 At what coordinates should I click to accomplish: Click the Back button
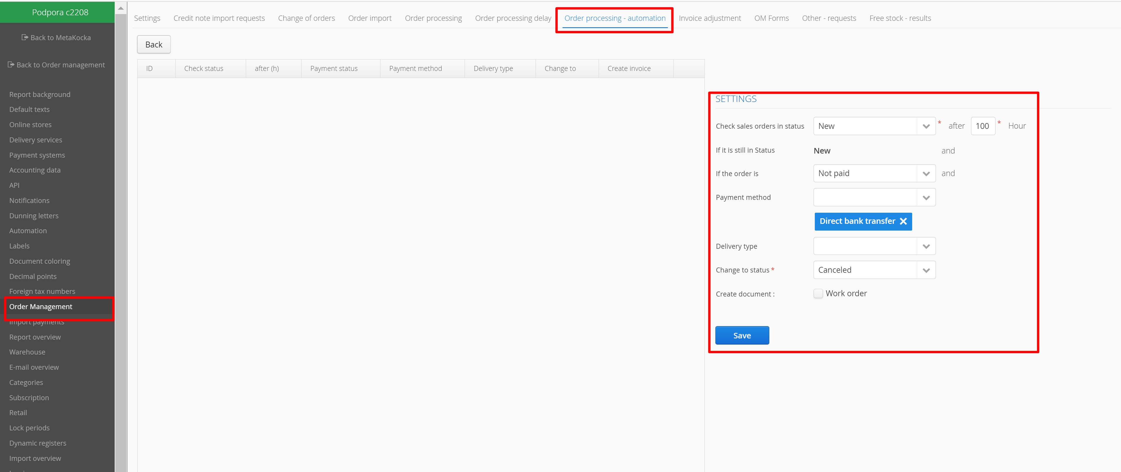click(x=154, y=44)
